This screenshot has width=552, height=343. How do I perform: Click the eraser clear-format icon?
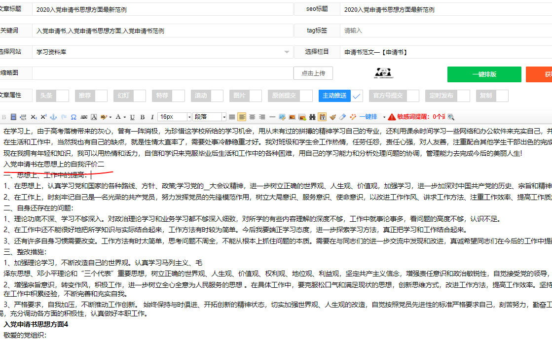[342, 117]
